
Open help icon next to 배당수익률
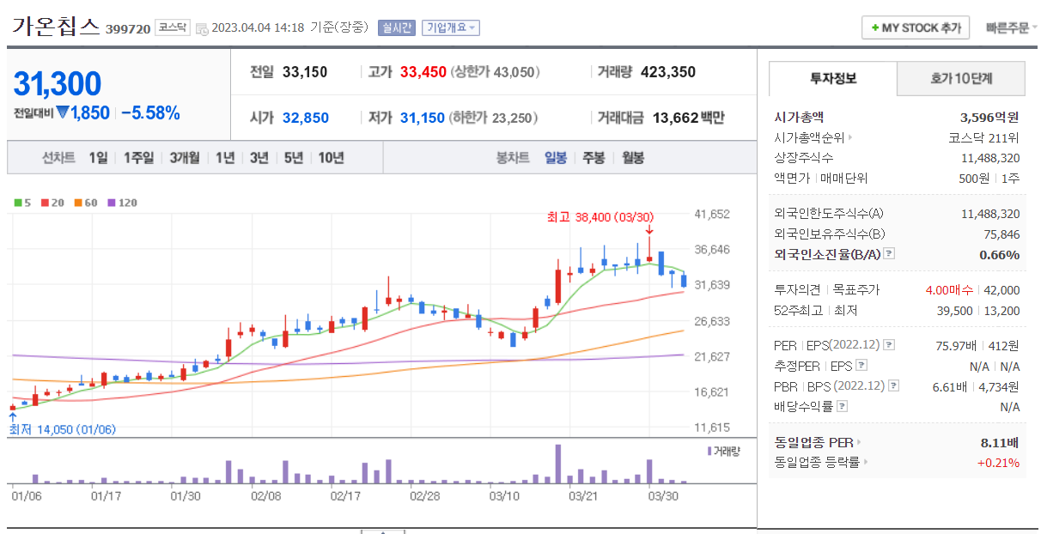pos(843,407)
